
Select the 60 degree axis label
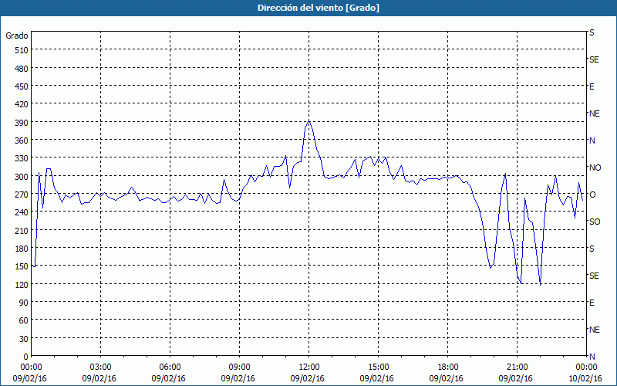(24, 321)
